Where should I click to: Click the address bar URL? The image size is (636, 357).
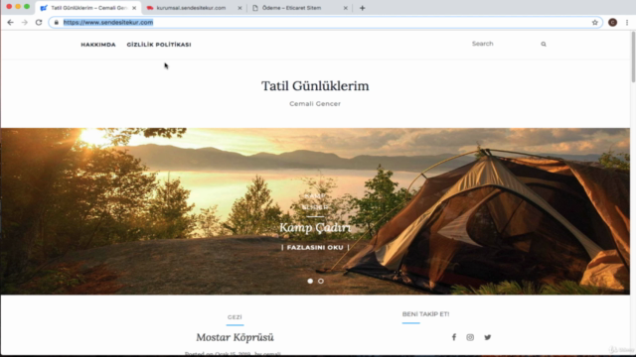108,22
